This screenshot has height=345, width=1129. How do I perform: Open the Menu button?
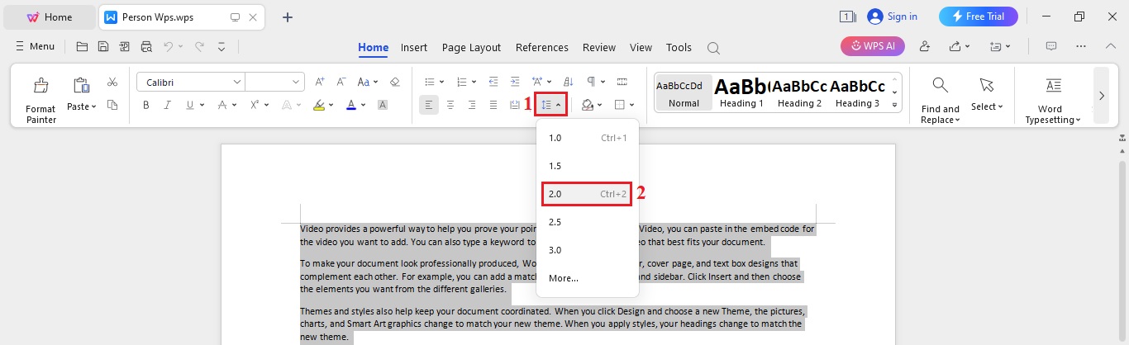click(35, 47)
